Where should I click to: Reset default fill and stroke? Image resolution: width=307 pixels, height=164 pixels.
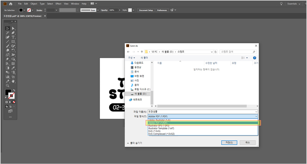point(6,98)
